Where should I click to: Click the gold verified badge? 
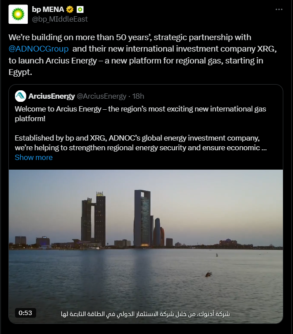(70, 9)
